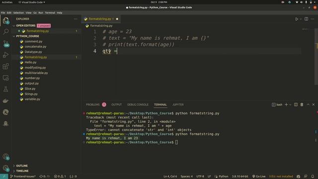Open multiVariable.py in the explorer
Screen dimensions: 318x179
[x=36, y=73]
